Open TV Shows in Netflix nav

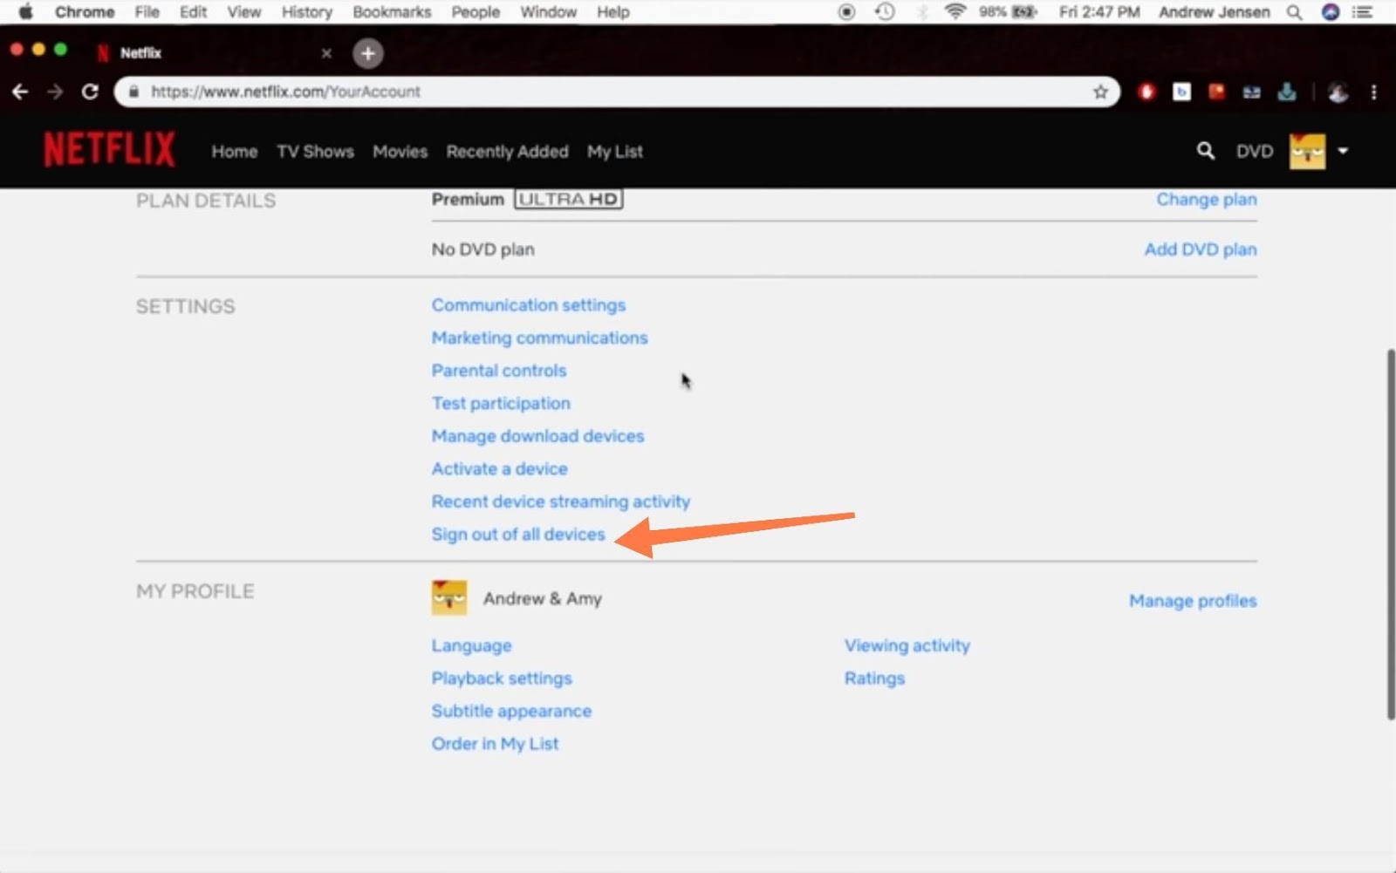coord(315,152)
